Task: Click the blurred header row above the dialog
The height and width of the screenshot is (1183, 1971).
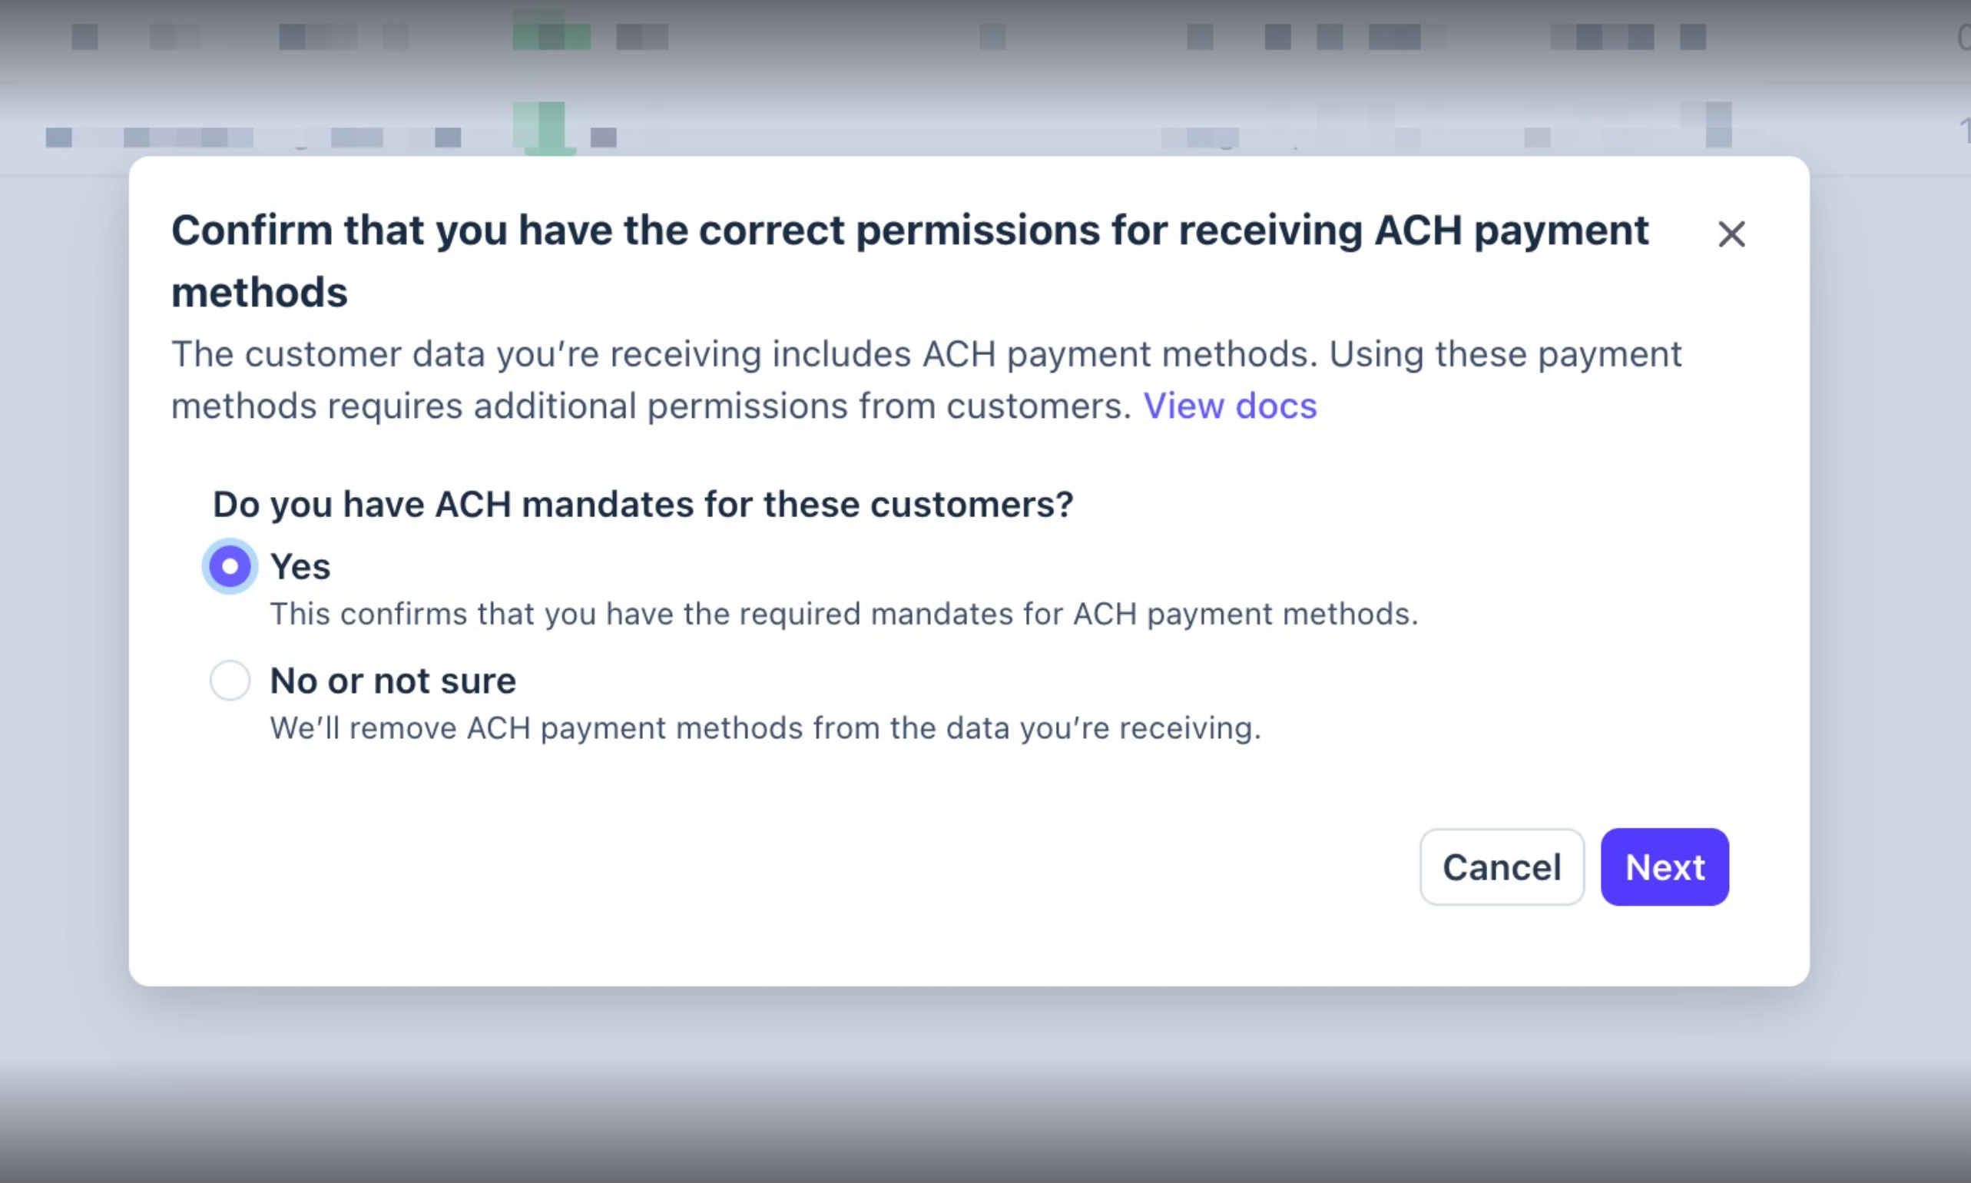Action: [x=985, y=37]
